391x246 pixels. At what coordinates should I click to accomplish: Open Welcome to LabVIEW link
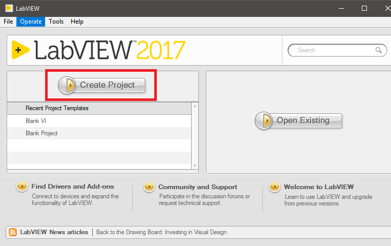click(319, 187)
